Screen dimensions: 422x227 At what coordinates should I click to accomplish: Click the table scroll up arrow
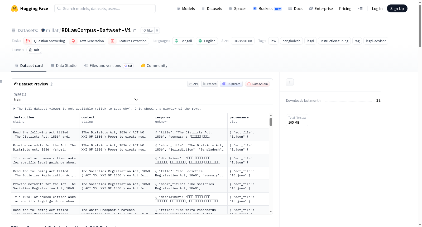[x=271, y=115]
